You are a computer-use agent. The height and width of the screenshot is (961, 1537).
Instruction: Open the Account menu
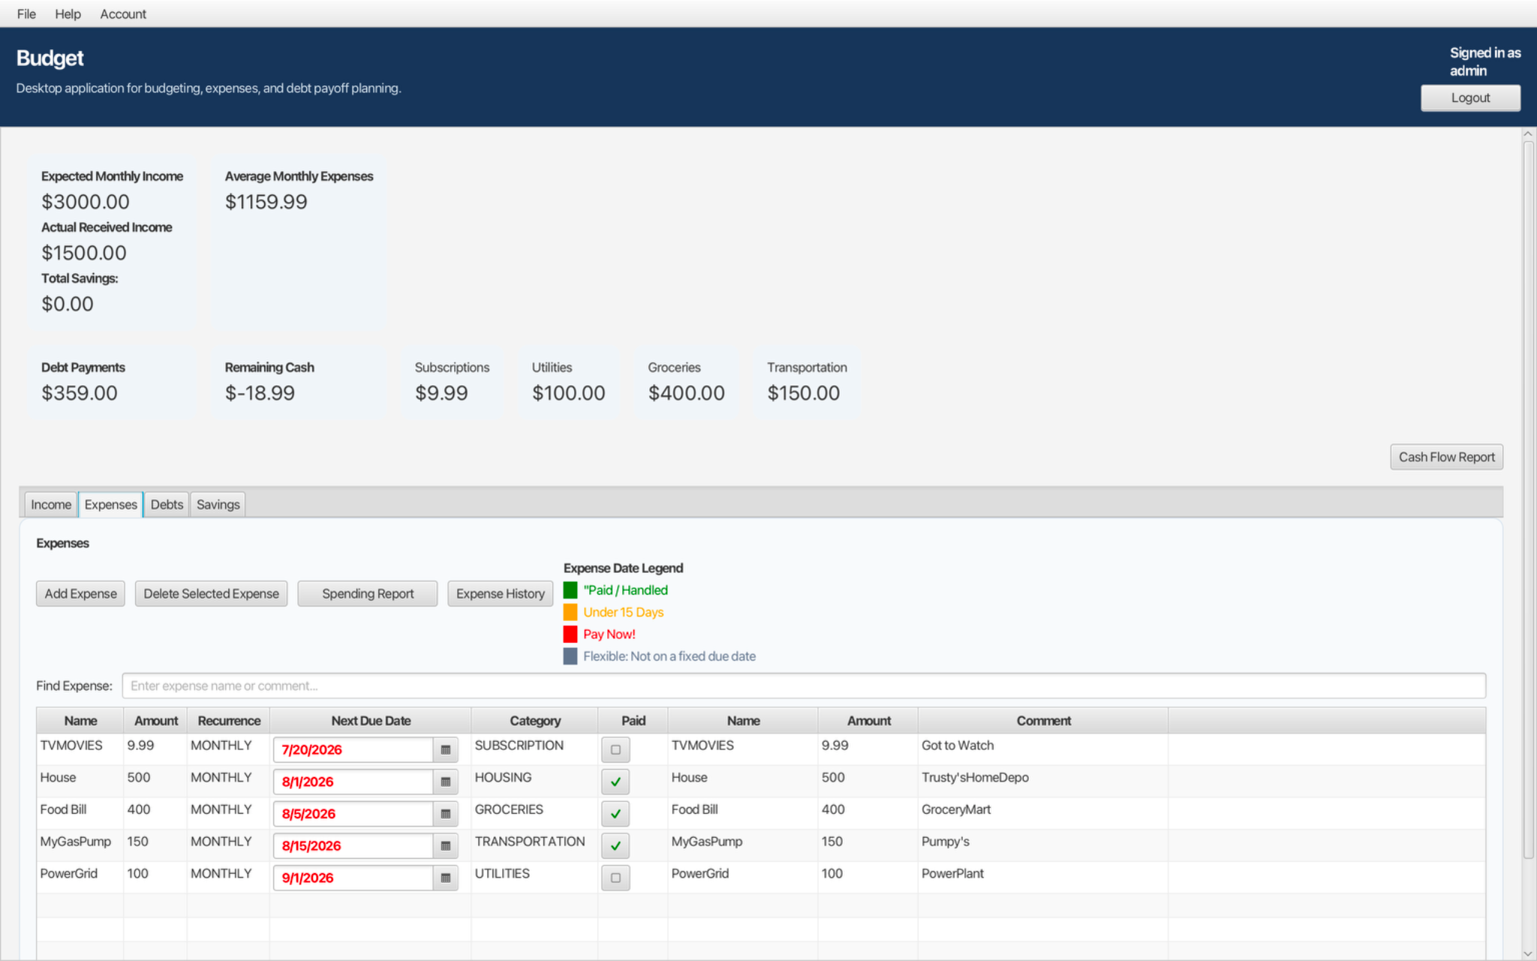point(123,14)
